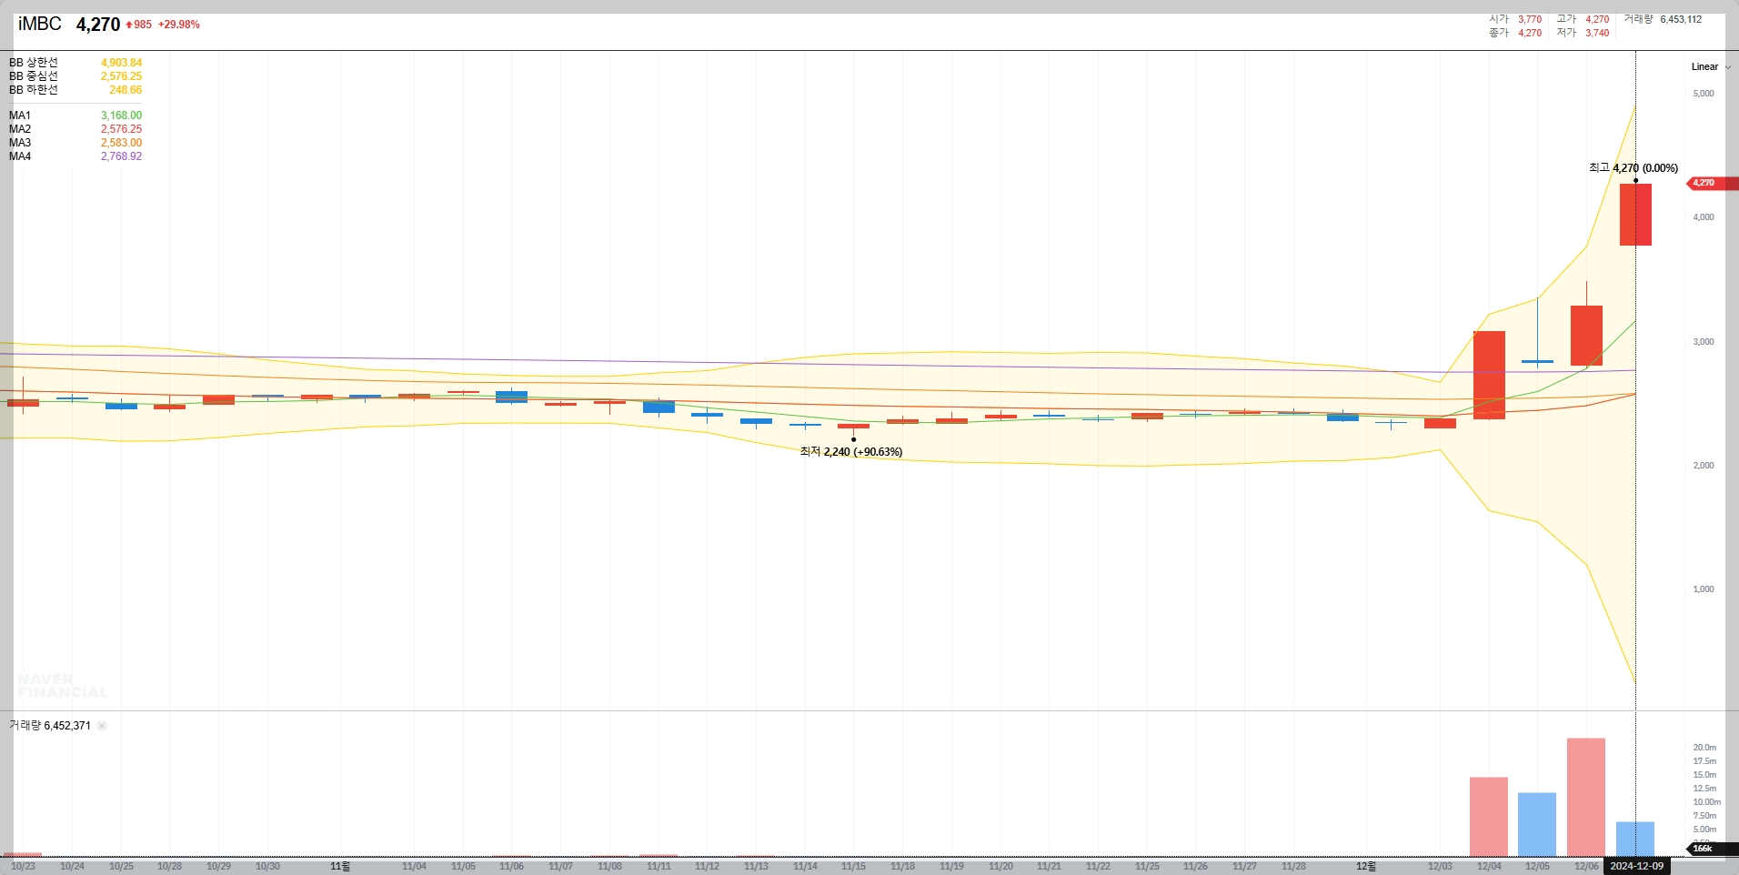Select the 12/04 red volume bar

point(1489,817)
